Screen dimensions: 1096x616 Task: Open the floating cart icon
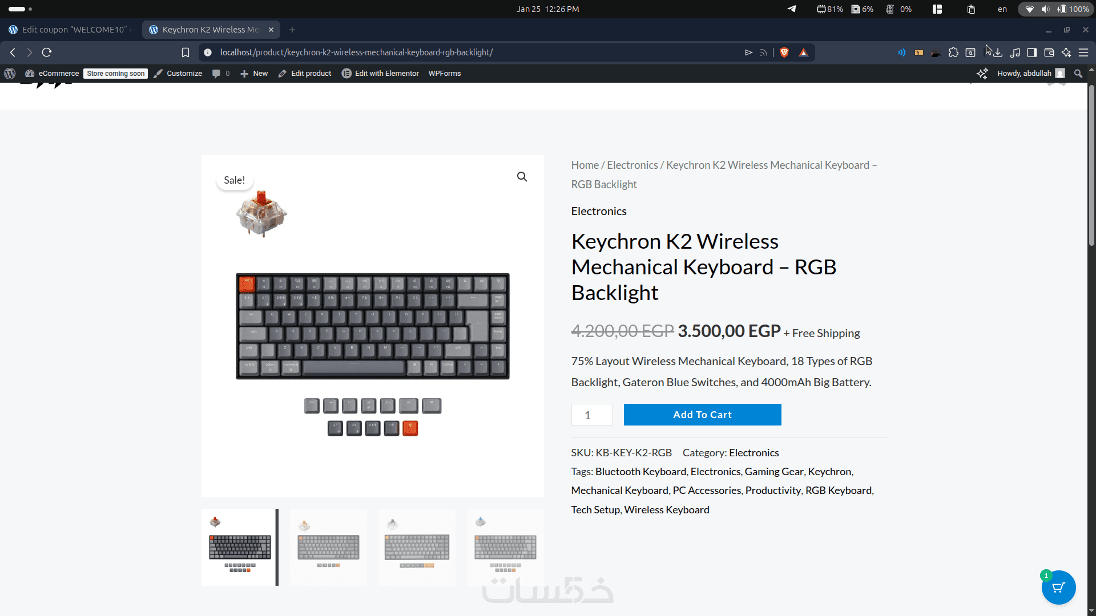(x=1058, y=587)
